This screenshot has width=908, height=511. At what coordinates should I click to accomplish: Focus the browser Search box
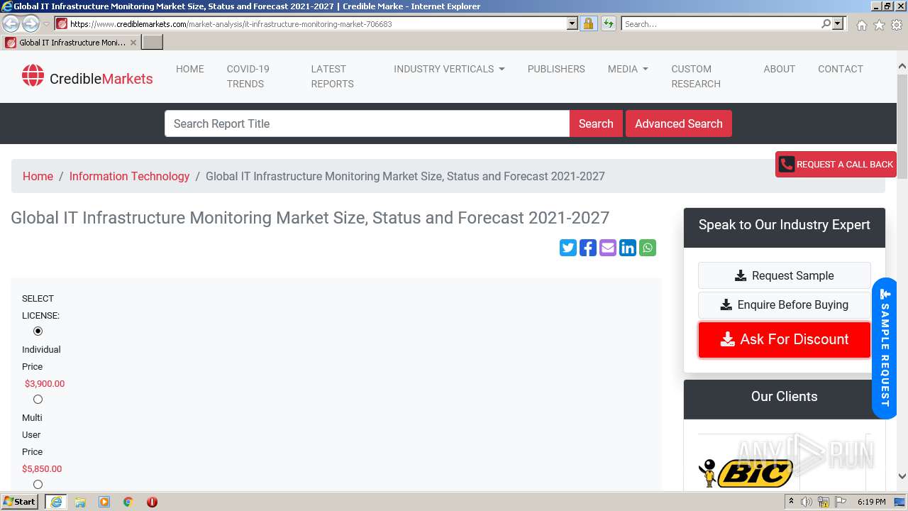721,23
